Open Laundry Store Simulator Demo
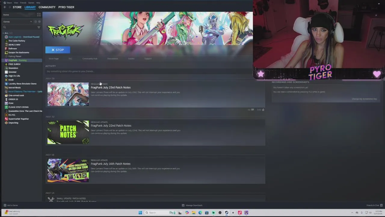This screenshot has height=217, width=385. point(22,84)
